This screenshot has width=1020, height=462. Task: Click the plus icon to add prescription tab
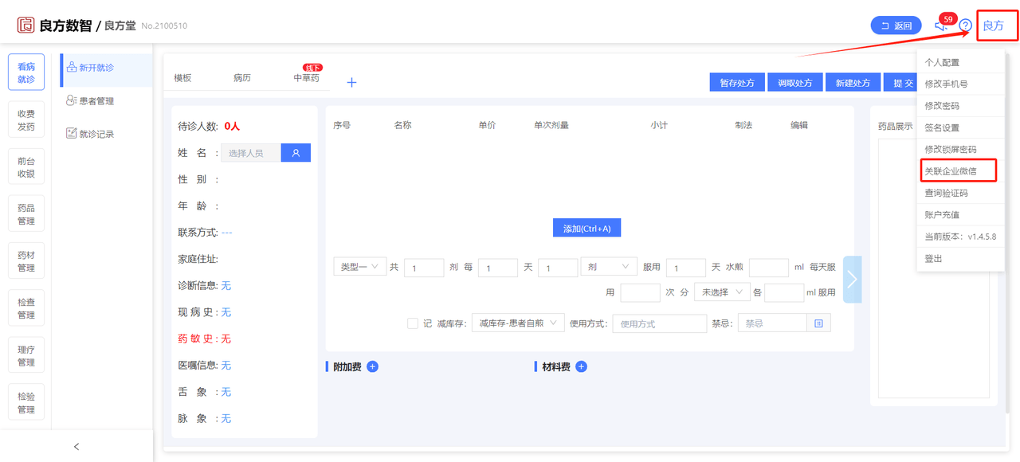(351, 82)
